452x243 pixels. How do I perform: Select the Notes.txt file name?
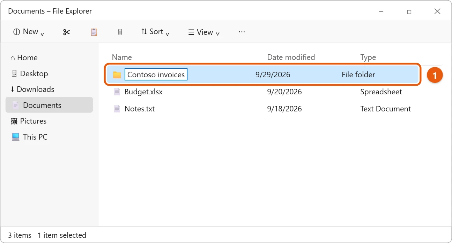point(140,109)
